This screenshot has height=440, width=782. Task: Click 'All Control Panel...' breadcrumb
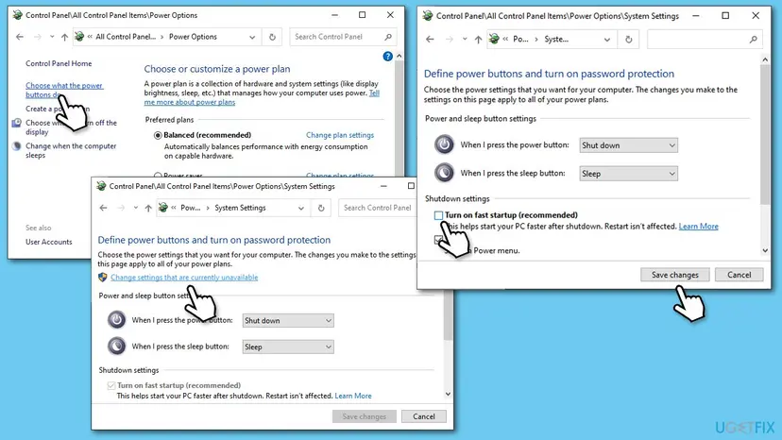coord(126,37)
